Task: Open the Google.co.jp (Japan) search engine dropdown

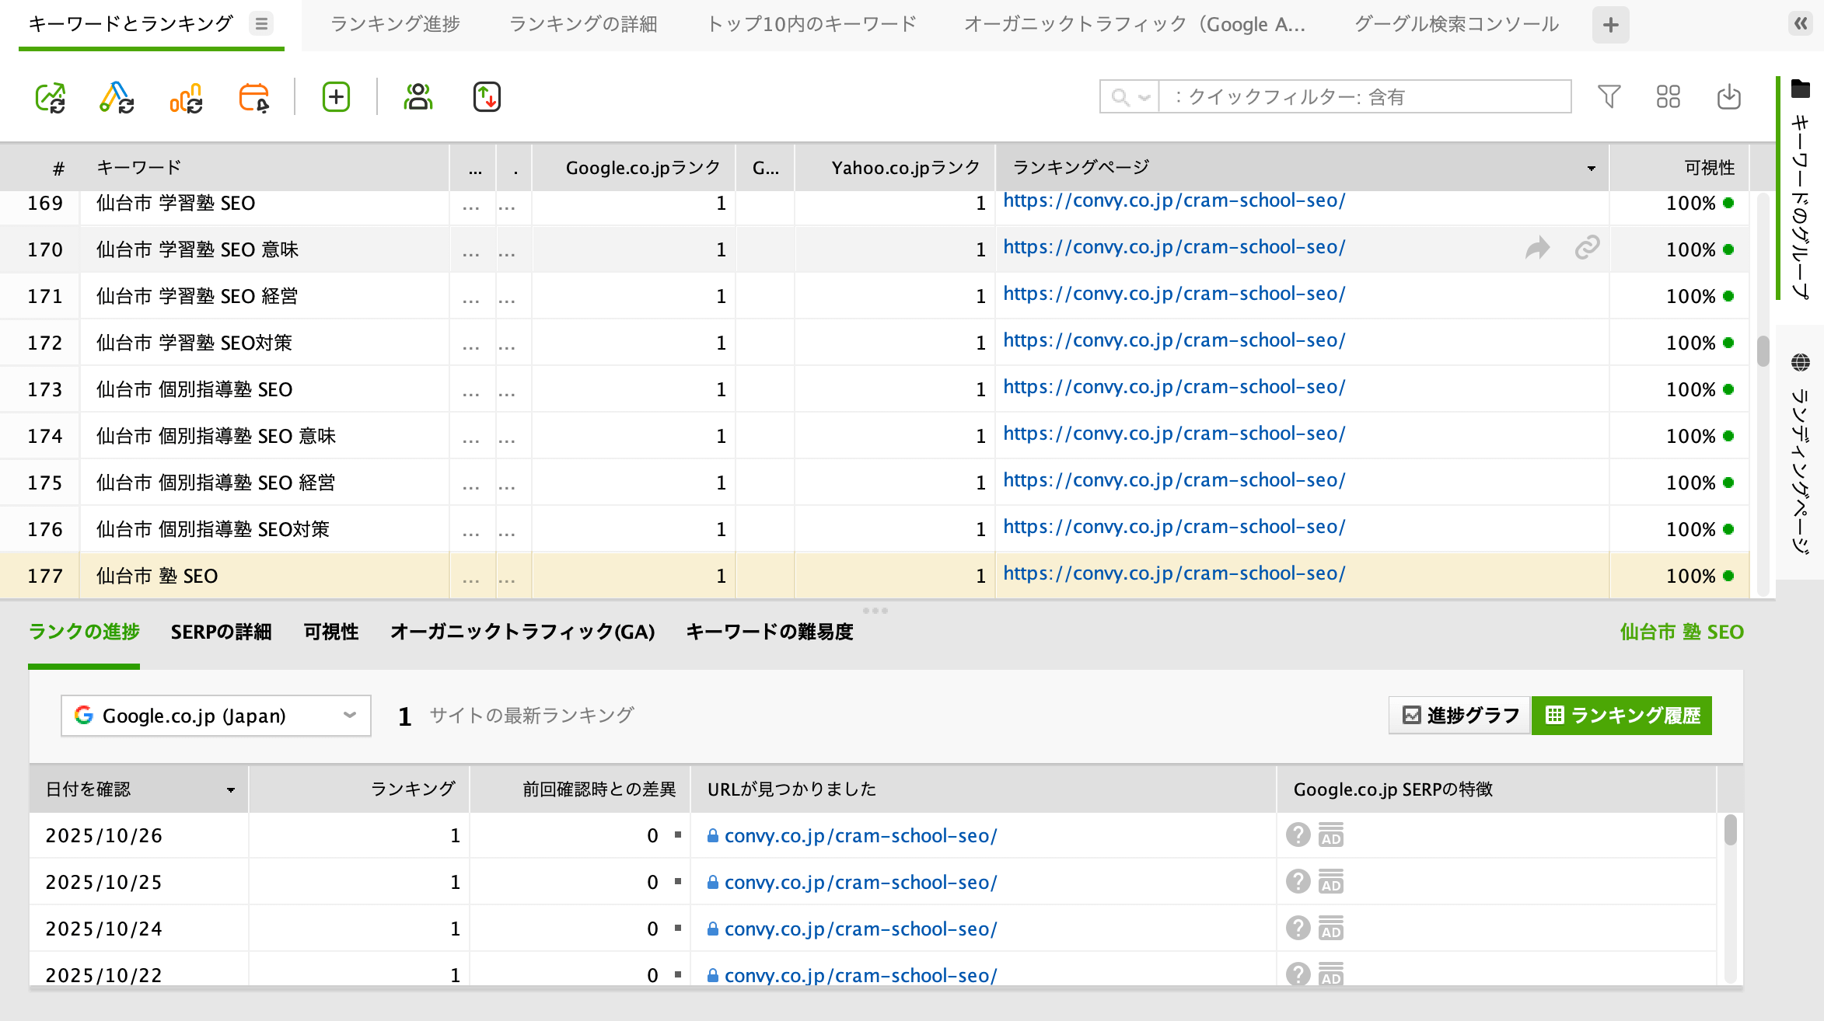Action: 215,716
